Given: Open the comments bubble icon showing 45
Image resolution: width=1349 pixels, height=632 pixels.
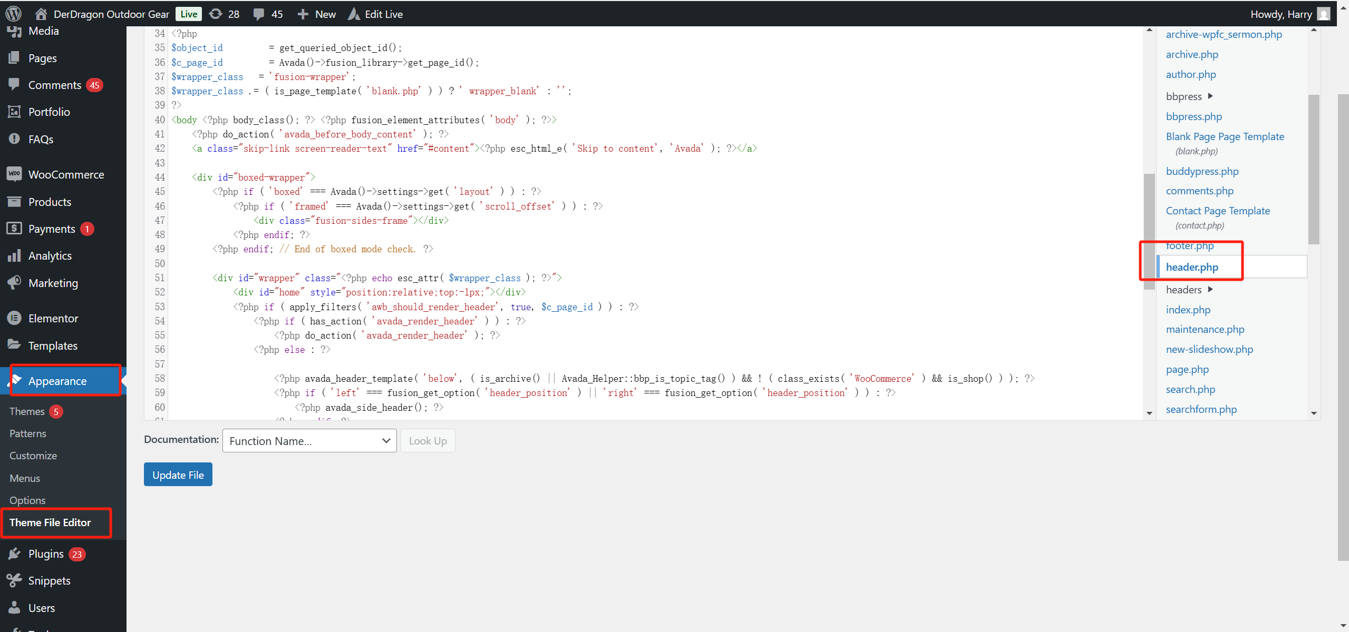Looking at the screenshot, I should click(x=259, y=14).
